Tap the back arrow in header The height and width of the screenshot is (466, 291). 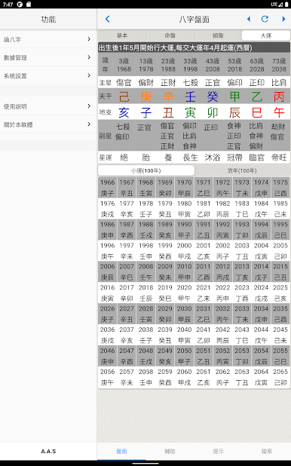[x=108, y=19]
